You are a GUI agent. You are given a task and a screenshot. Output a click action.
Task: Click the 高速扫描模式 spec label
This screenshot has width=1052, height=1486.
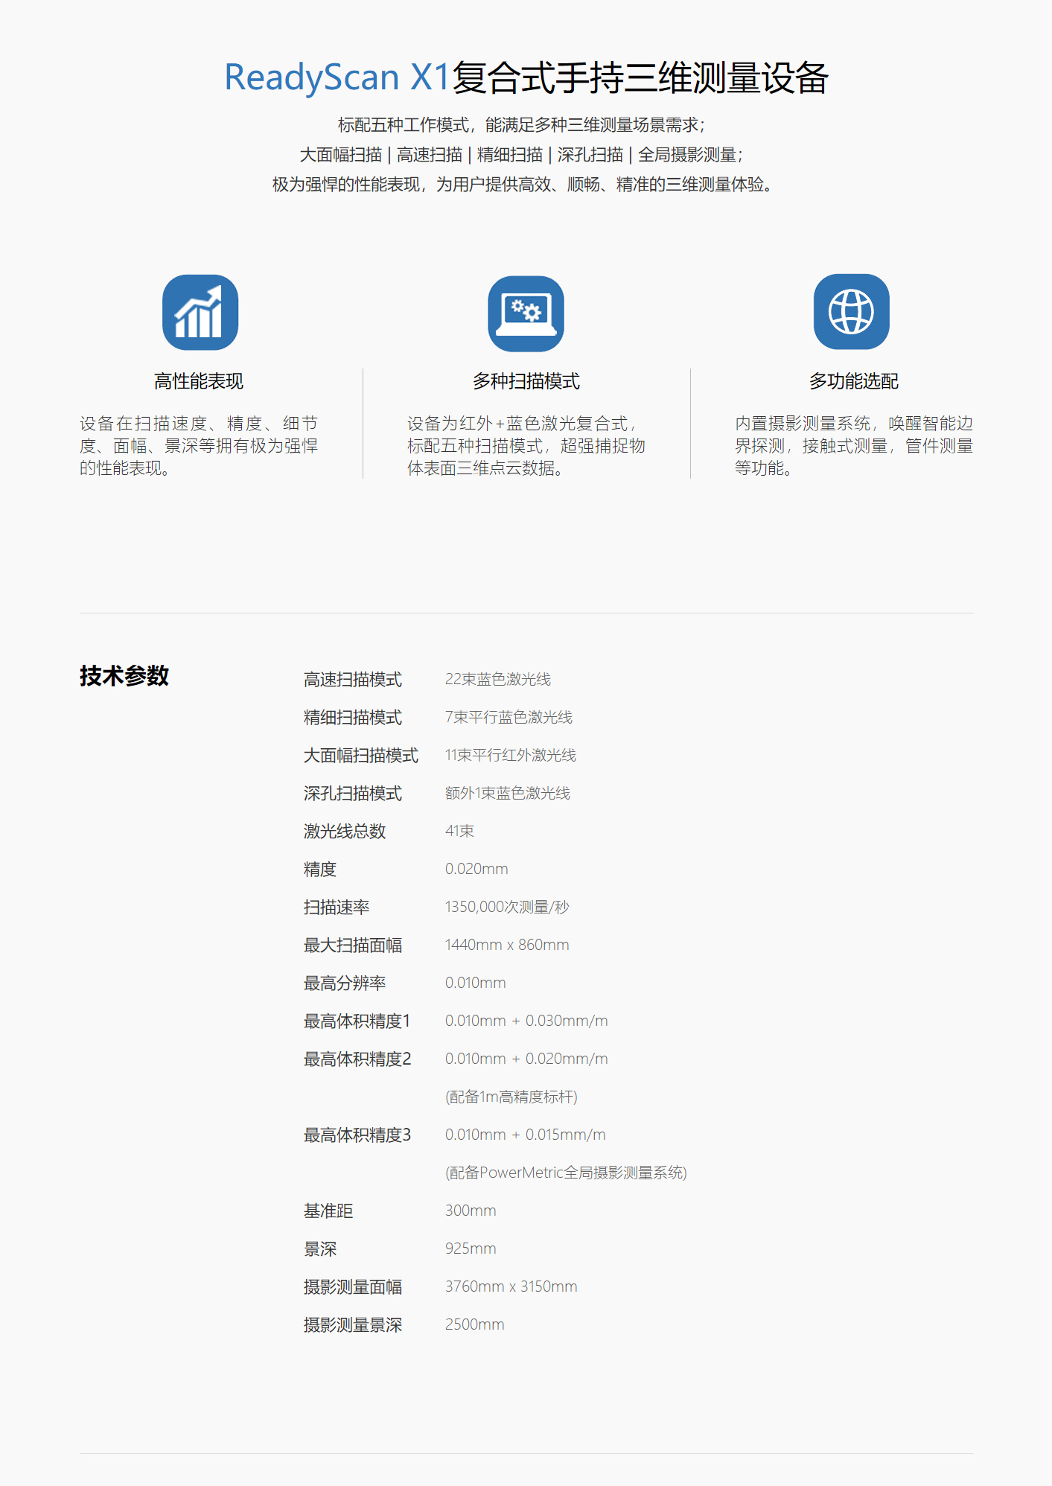[x=352, y=680]
